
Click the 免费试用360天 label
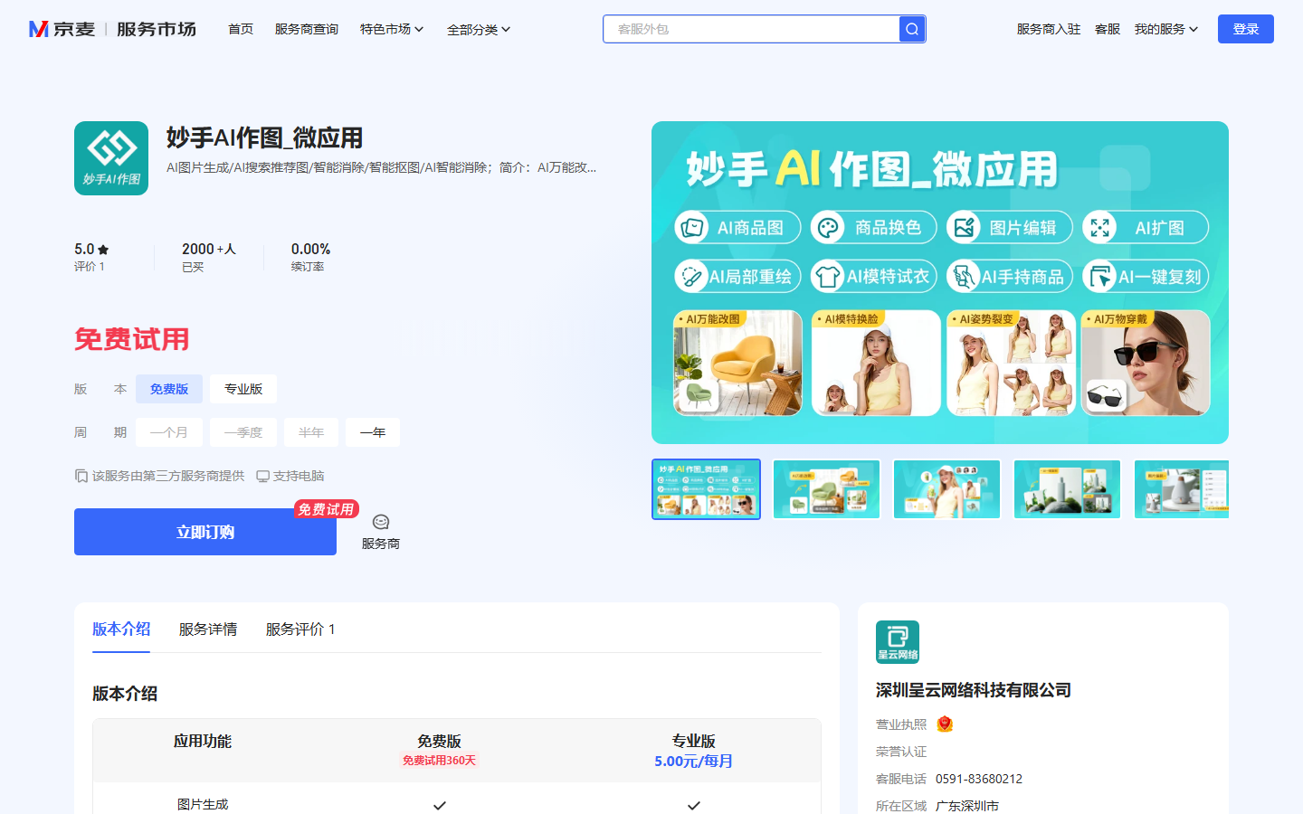pyautogui.click(x=439, y=761)
